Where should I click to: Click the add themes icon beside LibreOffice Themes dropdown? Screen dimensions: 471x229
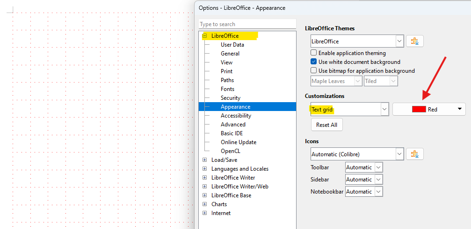[x=414, y=41]
